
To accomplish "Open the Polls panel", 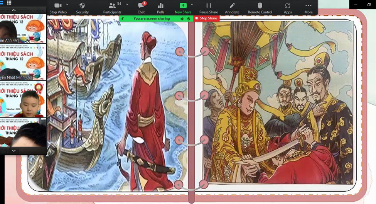I will click(160, 8).
